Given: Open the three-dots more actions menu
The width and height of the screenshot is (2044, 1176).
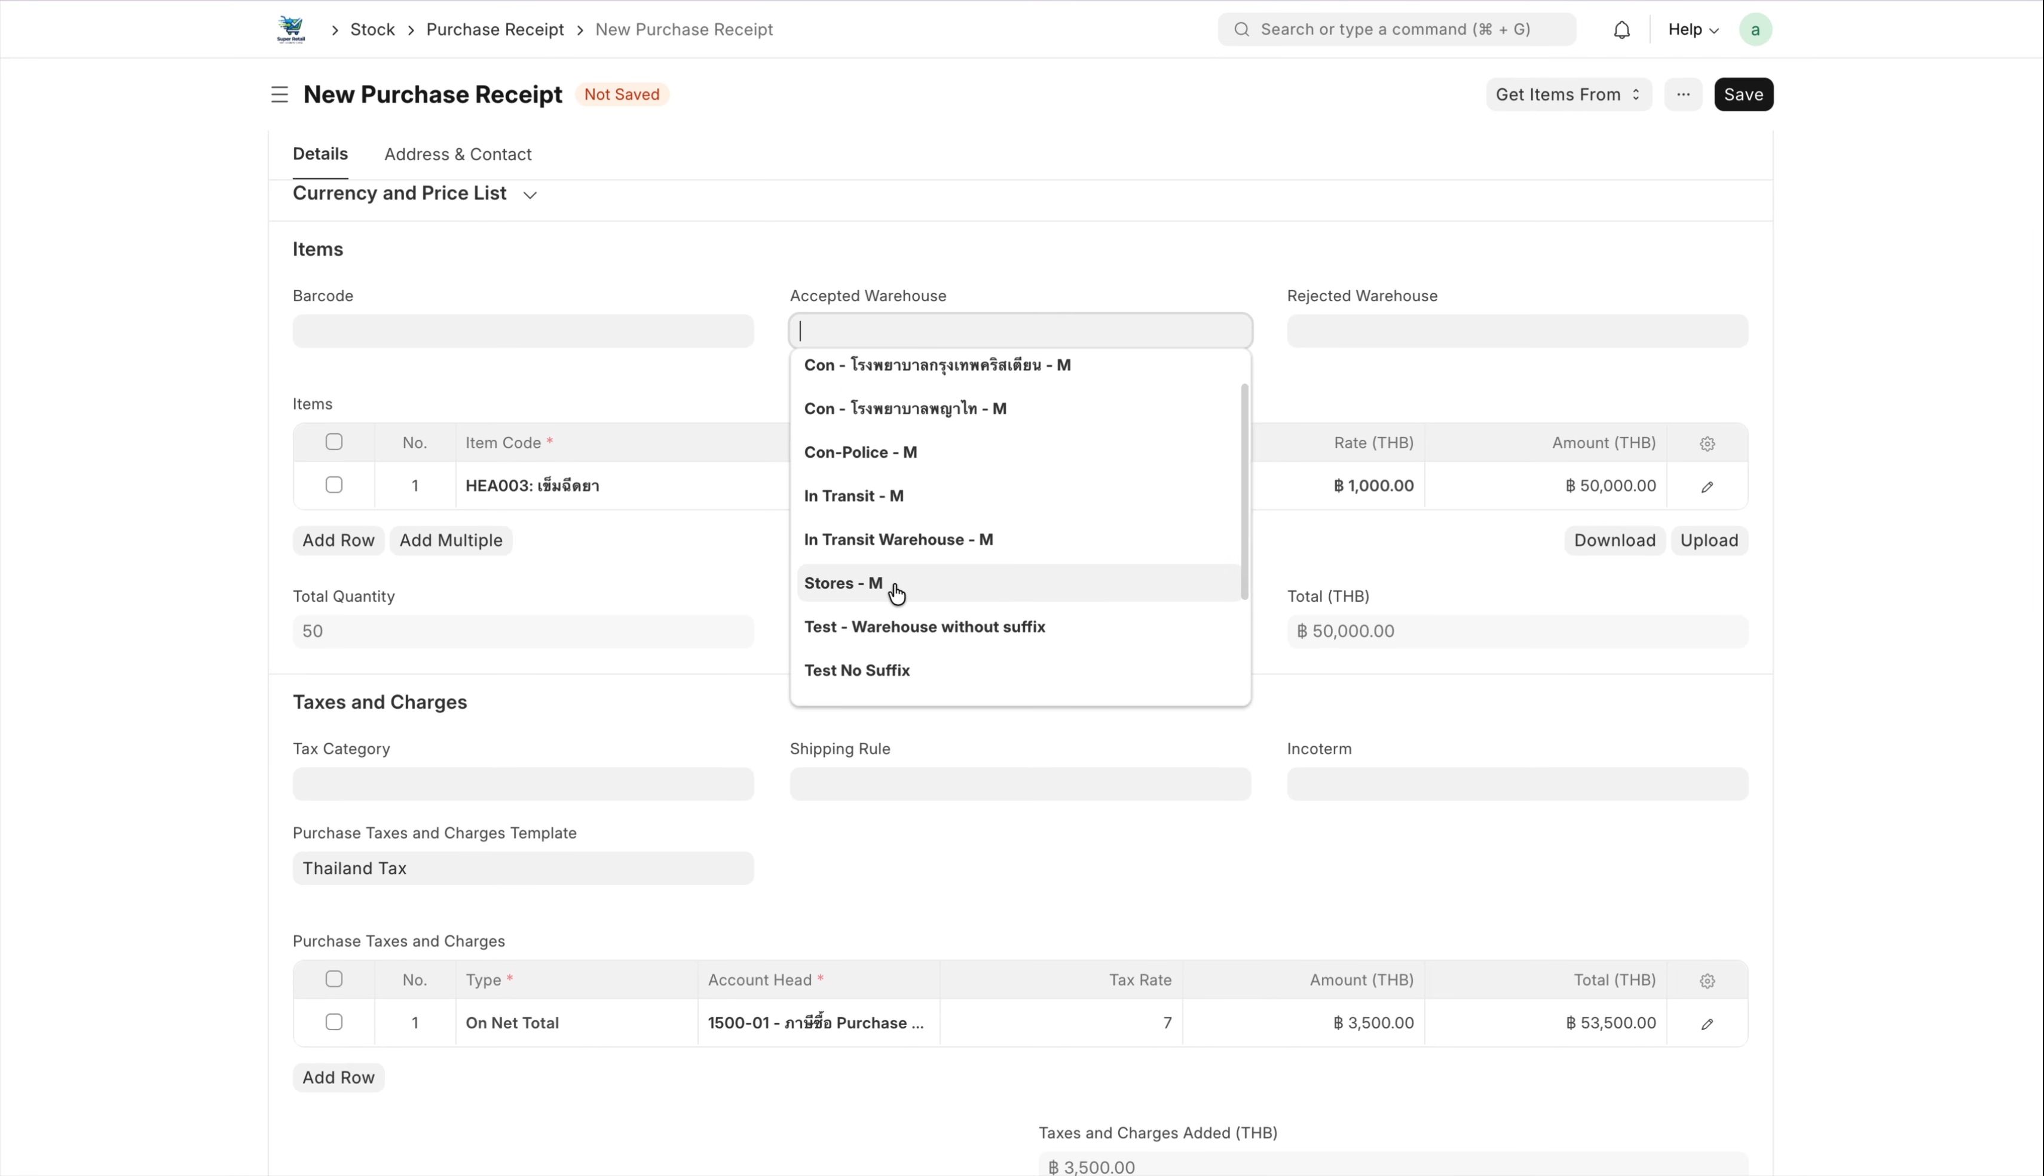Looking at the screenshot, I should coord(1683,94).
